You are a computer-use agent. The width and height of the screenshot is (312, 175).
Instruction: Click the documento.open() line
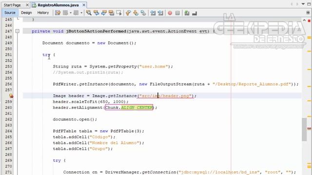[75, 120]
